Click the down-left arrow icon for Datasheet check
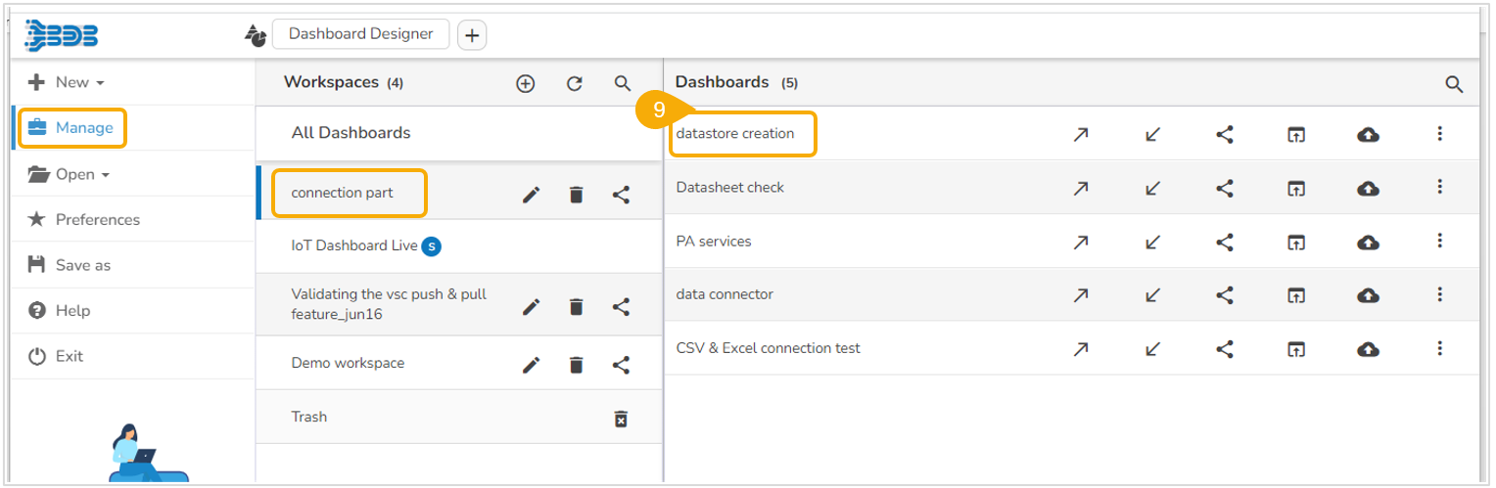The image size is (1496, 488). click(x=1152, y=189)
